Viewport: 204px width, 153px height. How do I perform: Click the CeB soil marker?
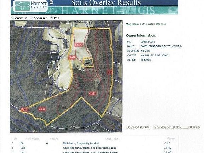[x=92, y=93]
